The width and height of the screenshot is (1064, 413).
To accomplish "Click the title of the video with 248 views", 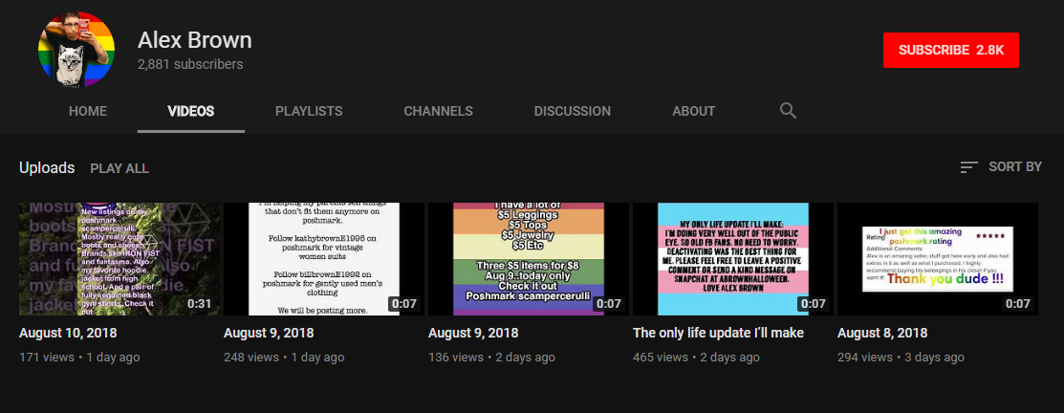I will 269,333.
